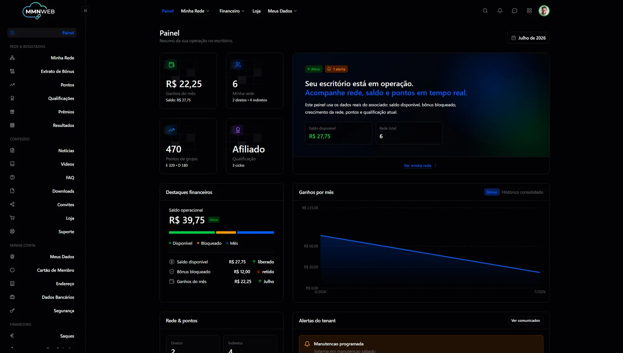Click the Downloads file icon in sidebar
The height and width of the screenshot is (353, 623).
[12, 191]
